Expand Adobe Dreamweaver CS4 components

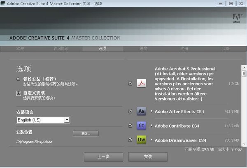pos(151,140)
